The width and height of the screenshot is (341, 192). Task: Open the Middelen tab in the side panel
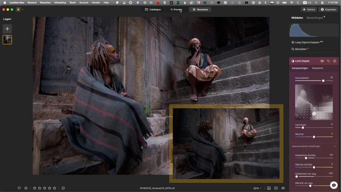click(297, 18)
